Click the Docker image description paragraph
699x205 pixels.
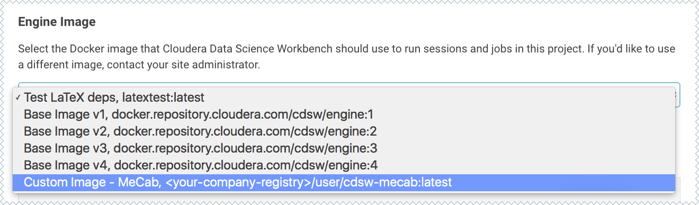pos(347,58)
